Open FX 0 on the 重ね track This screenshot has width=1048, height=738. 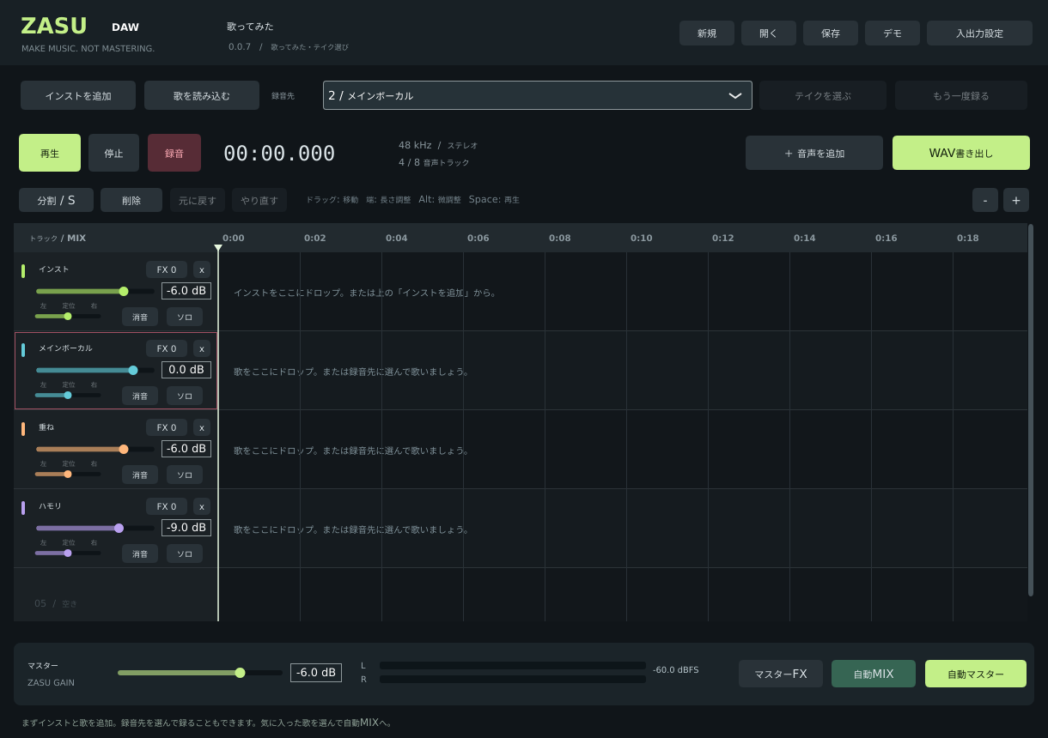pyautogui.click(x=167, y=427)
